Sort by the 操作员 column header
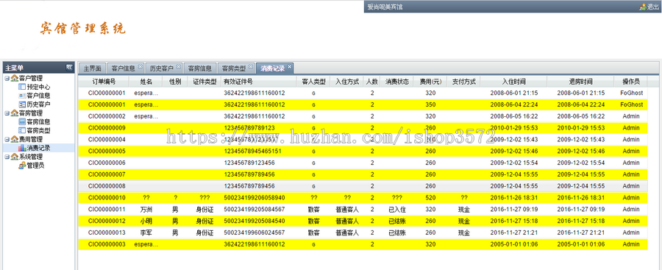Viewport: 662px width, 270px height. 631,81
